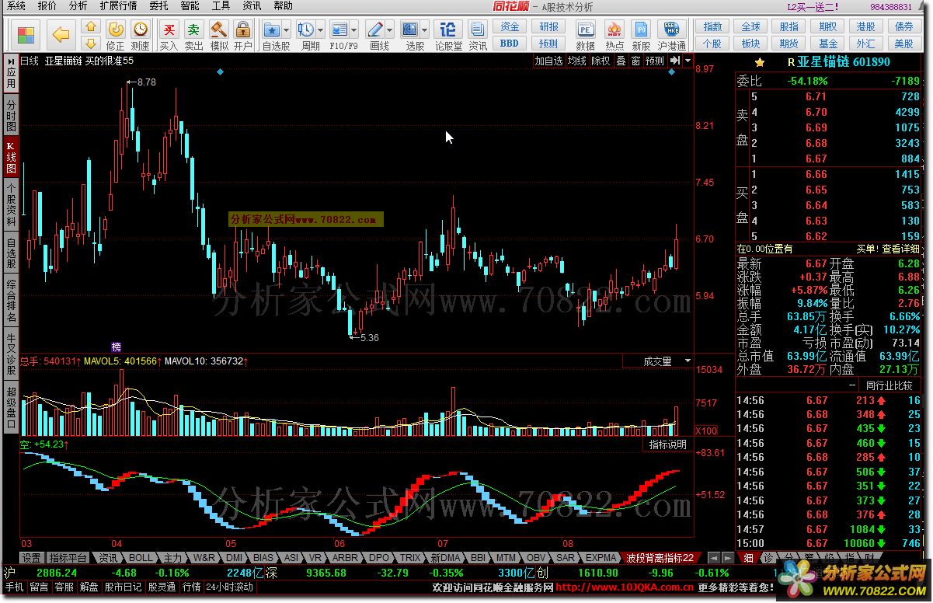Open the 报价 menu
The width and height of the screenshot is (933, 603).
point(47,6)
